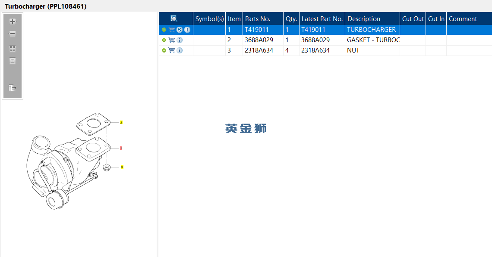Click the list export arrow icon
The width and height of the screenshot is (492, 257).
coord(12,88)
